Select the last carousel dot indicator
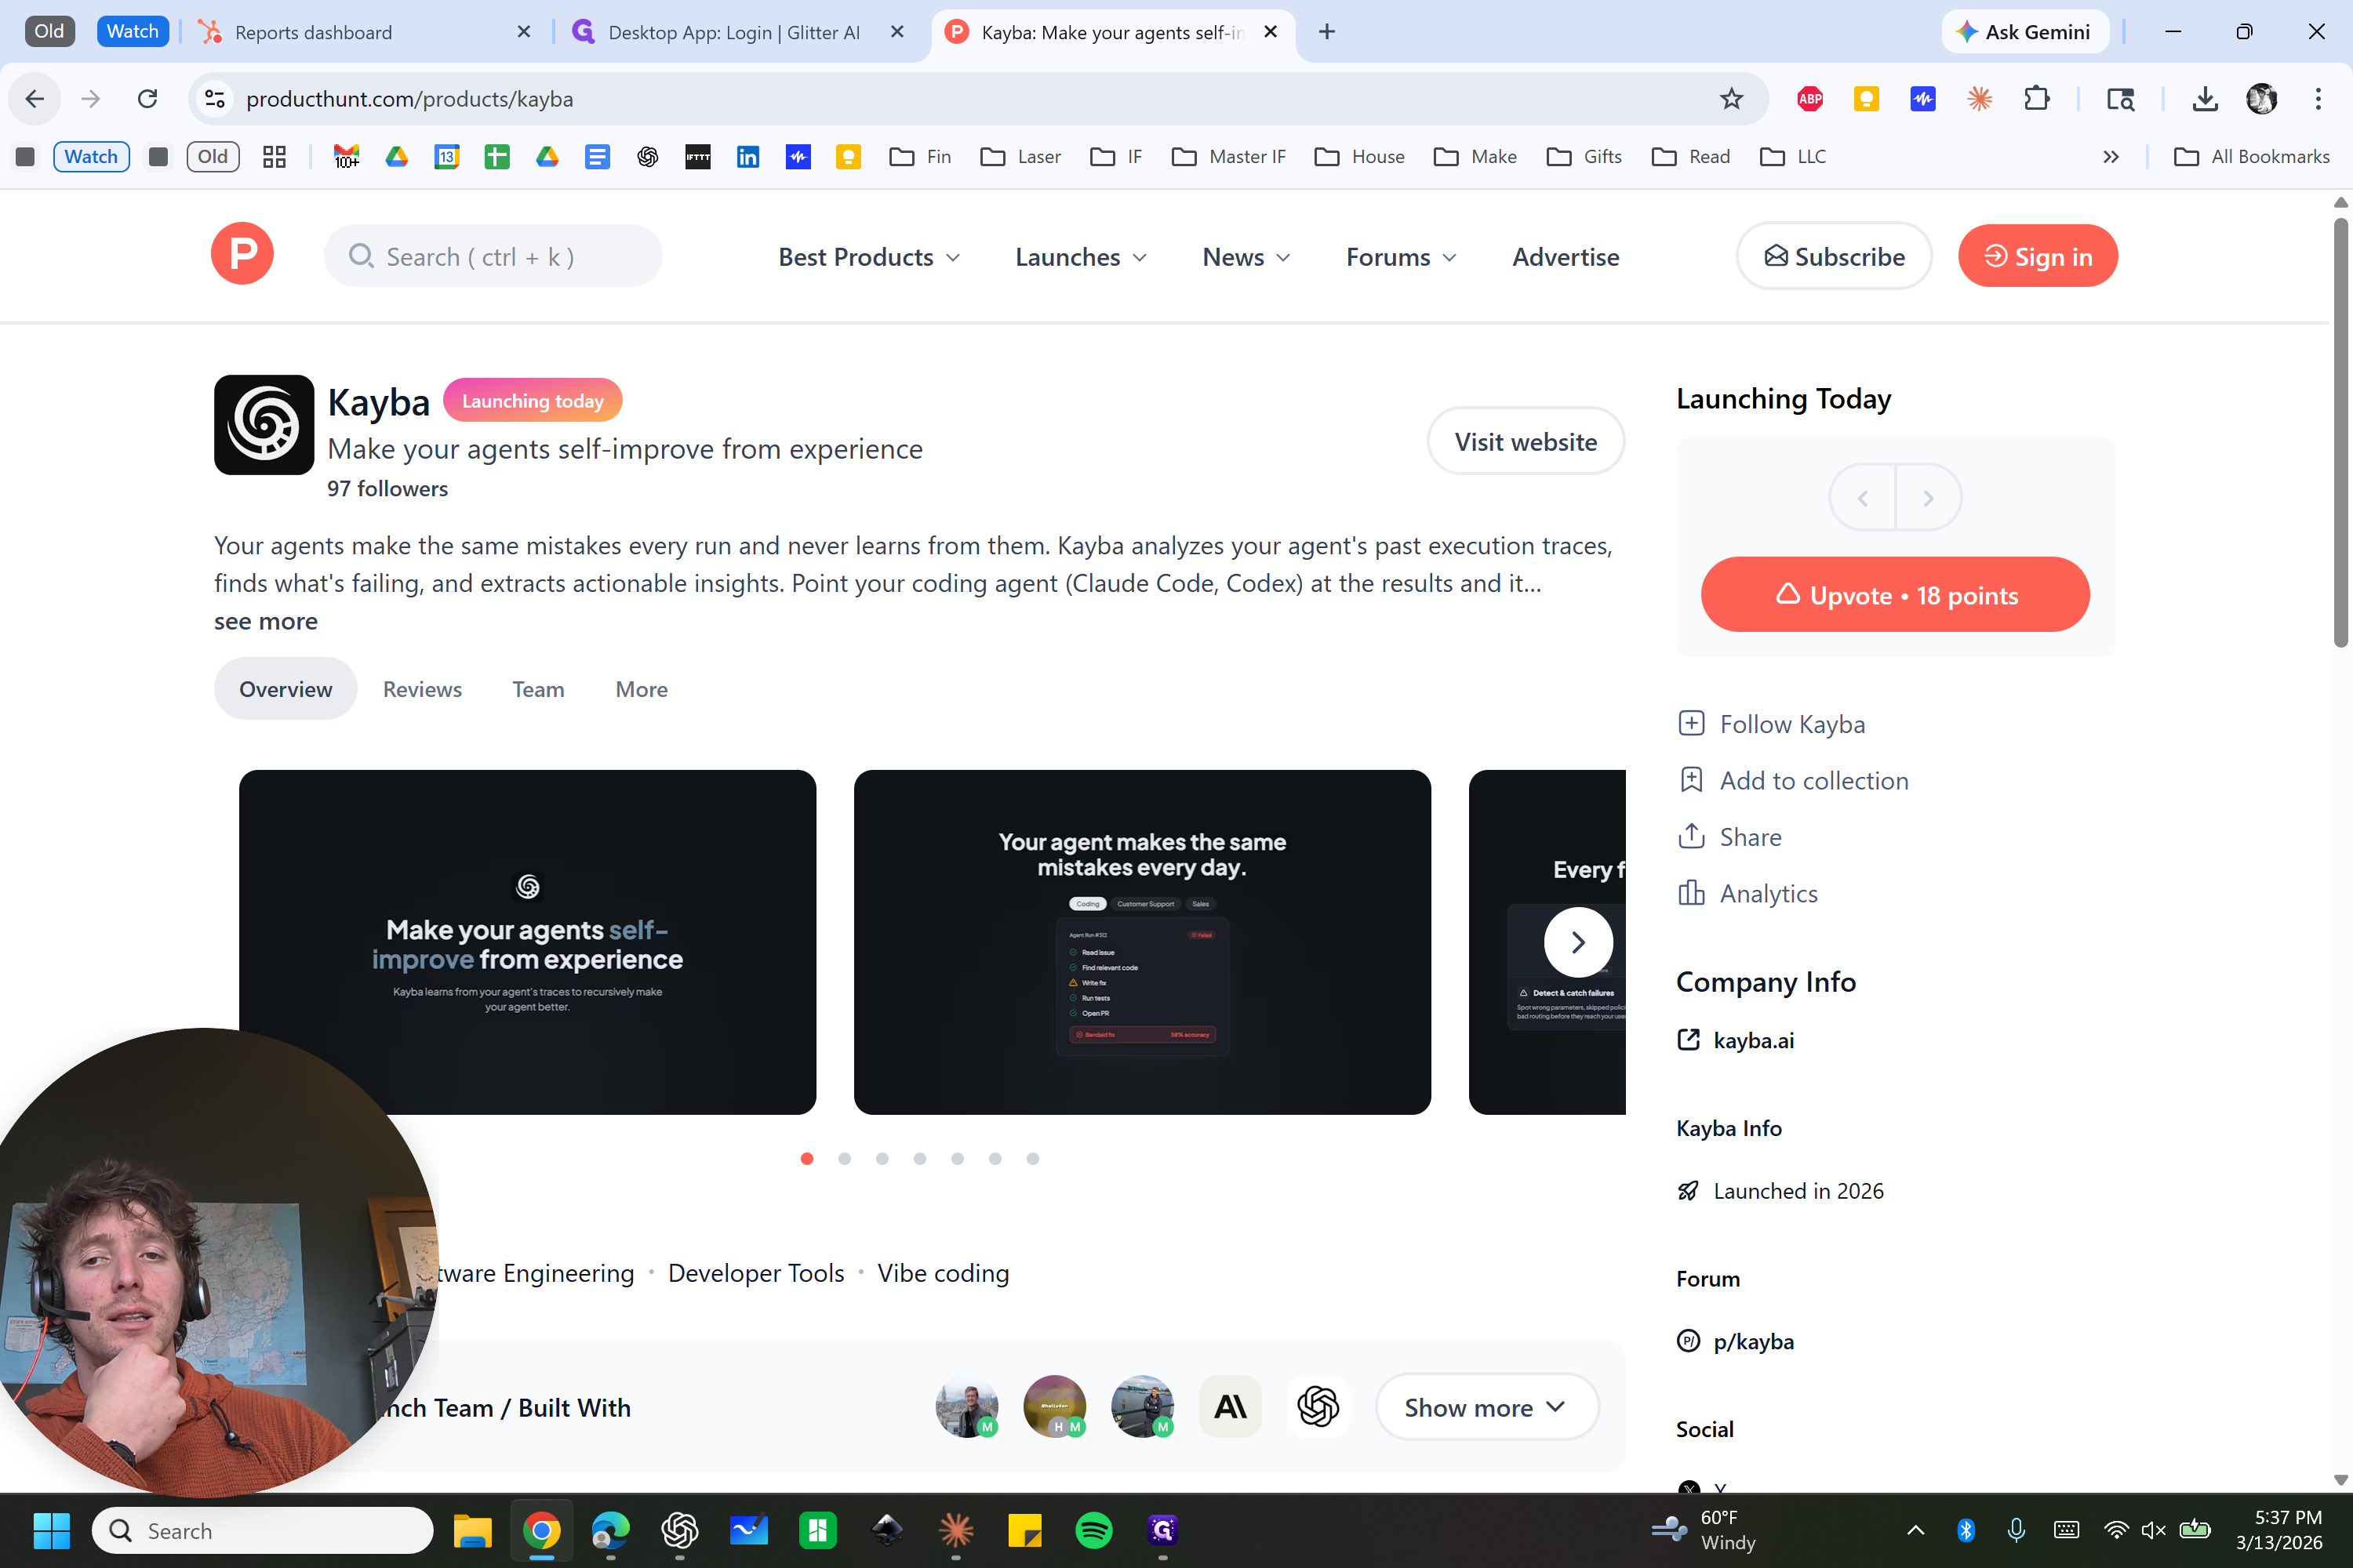The width and height of the screenshot is (2353, 1568). point(1032,1159)
